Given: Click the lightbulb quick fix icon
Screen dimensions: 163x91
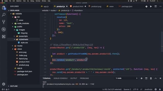Looking at the screenshot, I should point(52,56).
